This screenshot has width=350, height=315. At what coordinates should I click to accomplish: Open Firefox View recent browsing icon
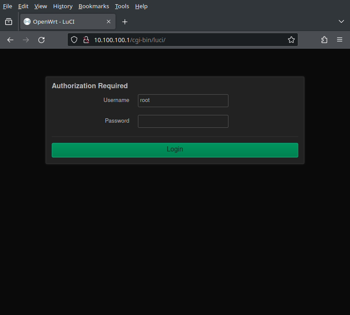tap(9, 22)
